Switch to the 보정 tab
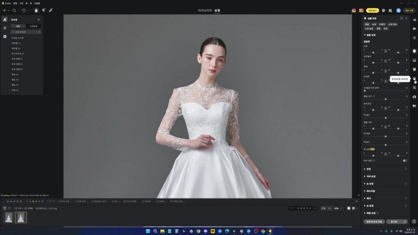Screen dimensions: 418x235 [217, 10]
